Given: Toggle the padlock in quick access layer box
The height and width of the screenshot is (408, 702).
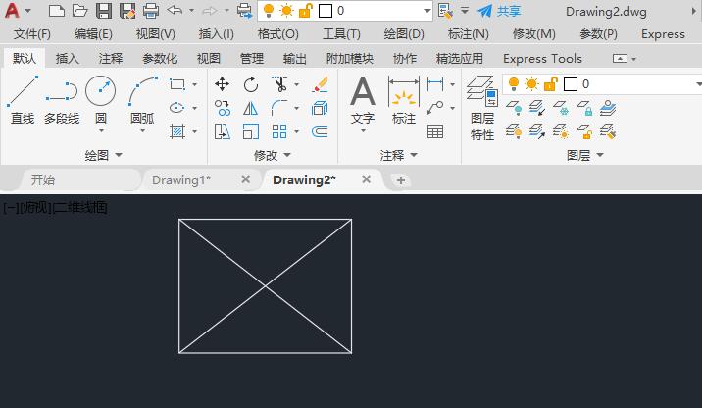Looking at the screenshot, I should click(x=305, y=11).
